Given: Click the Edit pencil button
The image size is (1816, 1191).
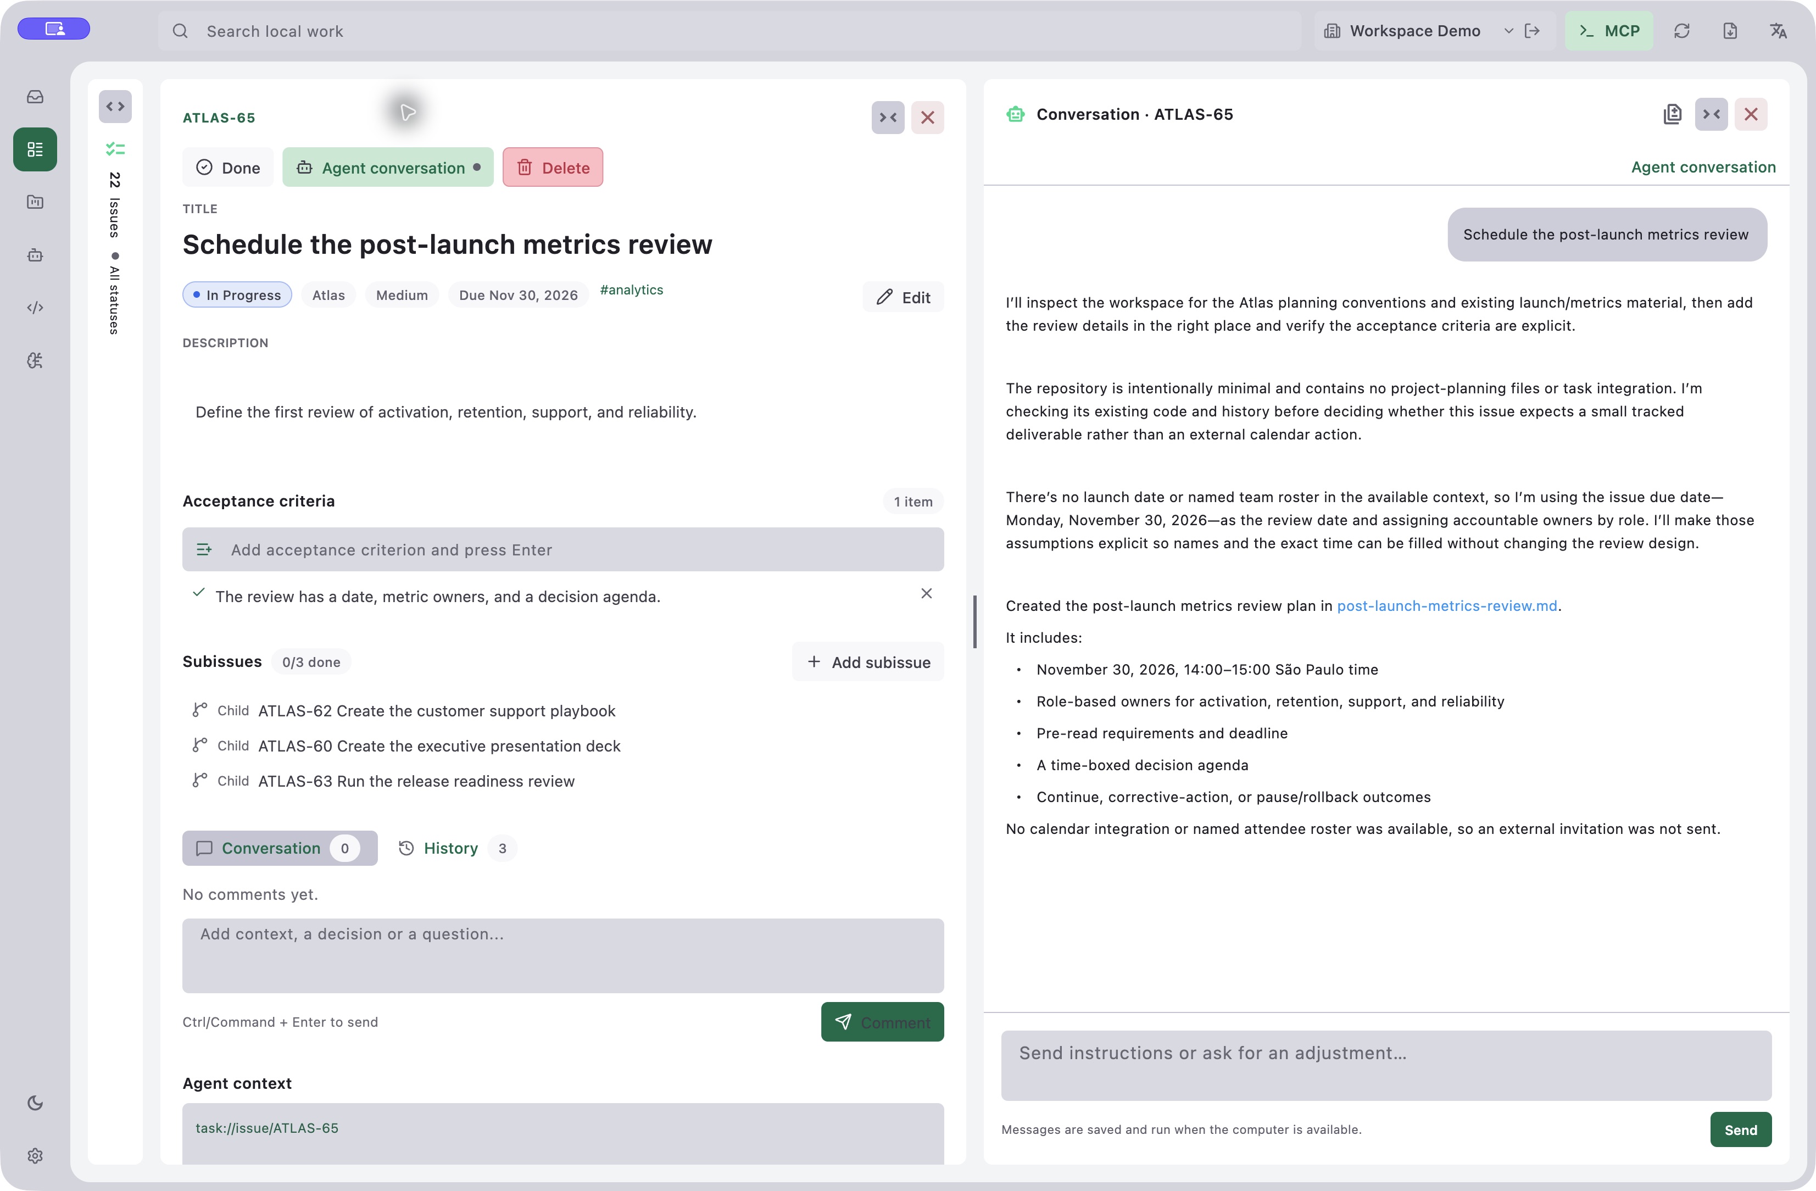Looking at the screenshot, I should [x=904, y=298].
